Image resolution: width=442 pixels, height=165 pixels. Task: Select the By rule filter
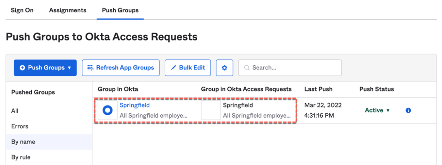click(x=21, y=157)
